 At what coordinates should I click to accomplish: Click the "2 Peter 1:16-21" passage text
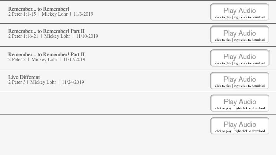[x=23, y=36]
